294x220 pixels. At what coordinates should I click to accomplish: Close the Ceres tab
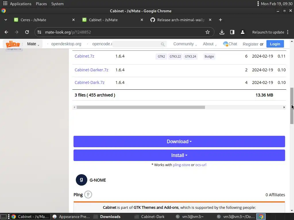pyautogui.click(x=73, y=20)
